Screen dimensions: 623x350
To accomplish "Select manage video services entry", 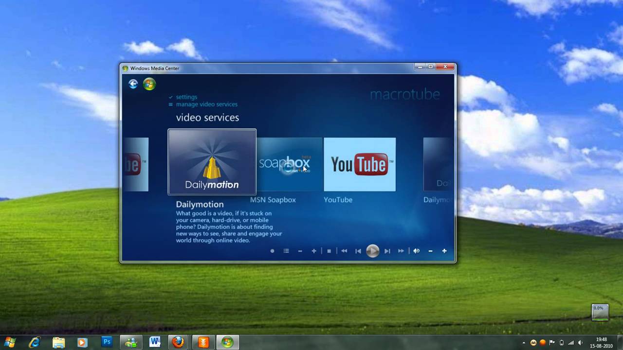I will (207, 104).
